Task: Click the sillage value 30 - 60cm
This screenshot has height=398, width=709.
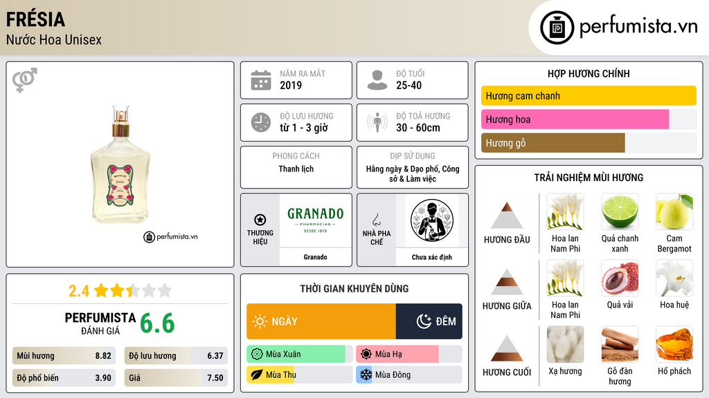Action: [418, 128]
